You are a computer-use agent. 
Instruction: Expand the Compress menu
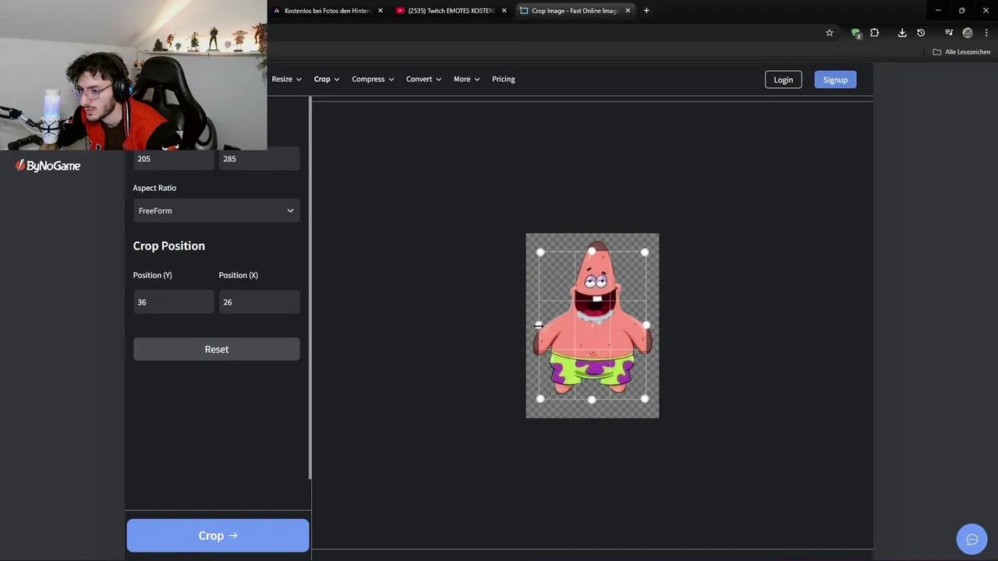click(373, 79)
